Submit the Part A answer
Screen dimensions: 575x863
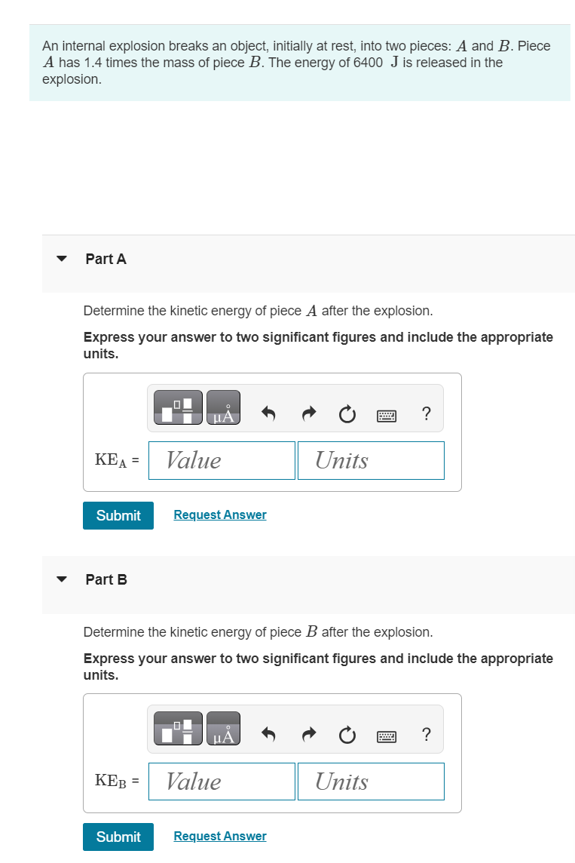118,515
